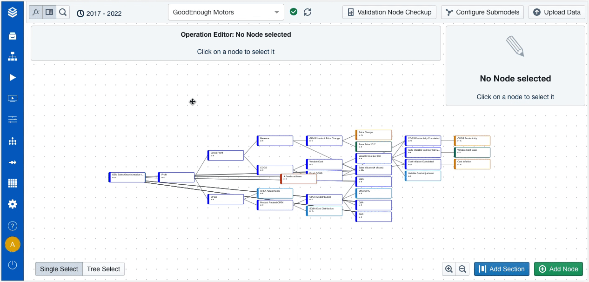Image resolution: width=589 pixels, height=282 pixels.
Task: Open the GoodEnough Motors dropdown
Action: [226, 12]
